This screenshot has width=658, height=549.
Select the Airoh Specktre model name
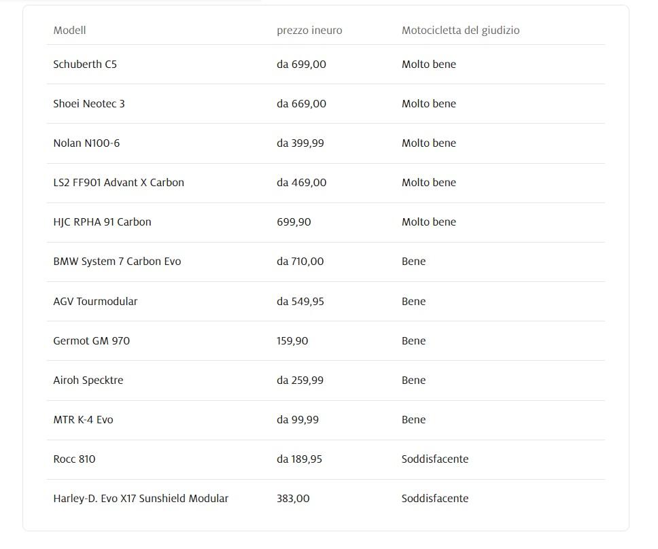pos(88,380)
